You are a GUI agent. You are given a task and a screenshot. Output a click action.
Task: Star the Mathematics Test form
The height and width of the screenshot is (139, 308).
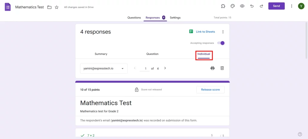pyautogui.click(x=57, y=7)
